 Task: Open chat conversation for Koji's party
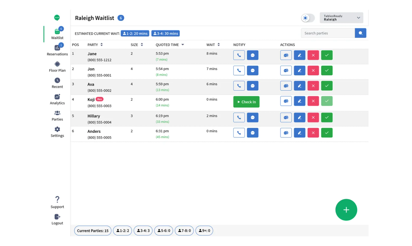click(286, 101)
